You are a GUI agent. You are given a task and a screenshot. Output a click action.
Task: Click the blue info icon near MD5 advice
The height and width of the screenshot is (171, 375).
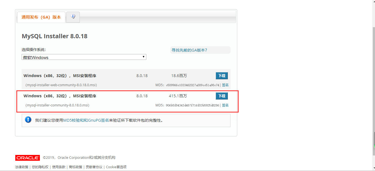(28, 120)
